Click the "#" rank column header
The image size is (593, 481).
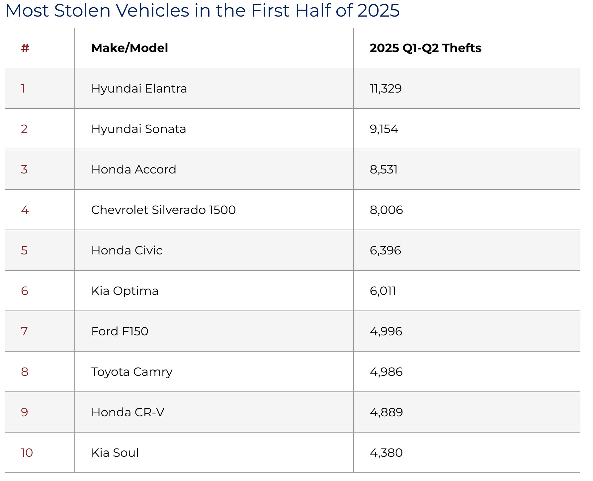pos(25,48)
